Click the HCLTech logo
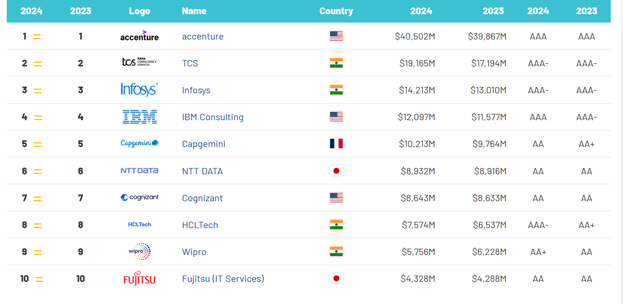The image size is (623, 304). pos(140,225)
